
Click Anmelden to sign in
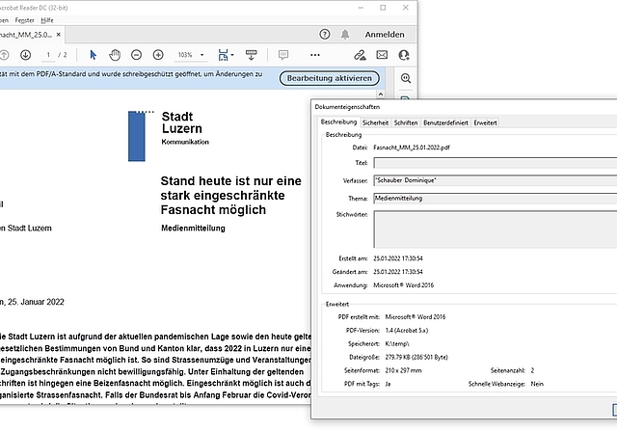(x=385, y=35)
